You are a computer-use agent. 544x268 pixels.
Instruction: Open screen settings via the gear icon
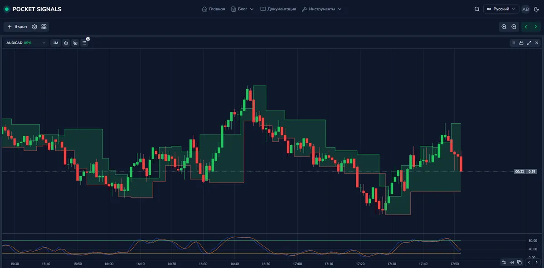pos(34,27)
